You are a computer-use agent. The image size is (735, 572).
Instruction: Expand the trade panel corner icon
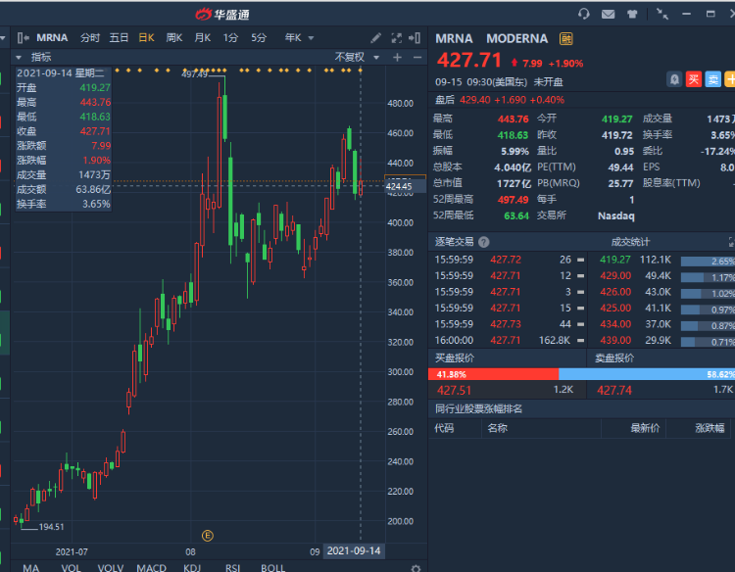coord(731,242)
